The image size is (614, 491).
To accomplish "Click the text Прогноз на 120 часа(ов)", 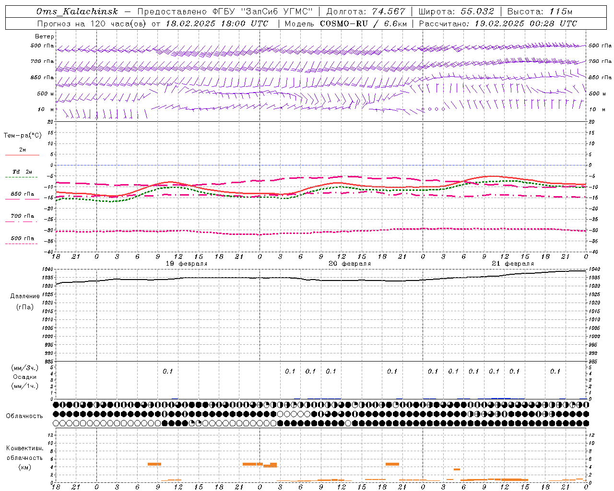I will coord(92,23).
